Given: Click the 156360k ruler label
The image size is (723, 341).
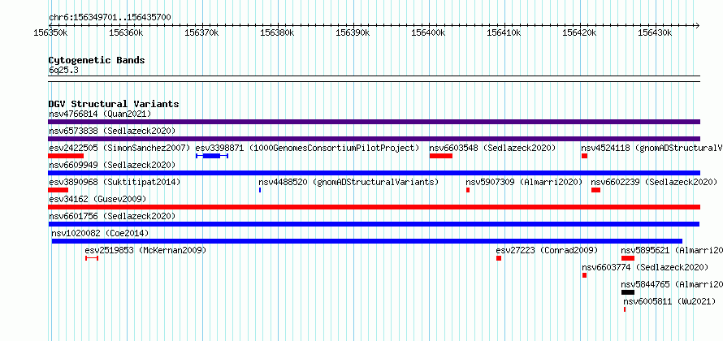Looking at the screenshot, I should point(127,33).
